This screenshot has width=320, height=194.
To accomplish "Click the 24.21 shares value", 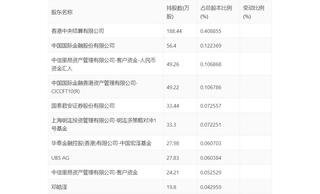I will (173, 173).
